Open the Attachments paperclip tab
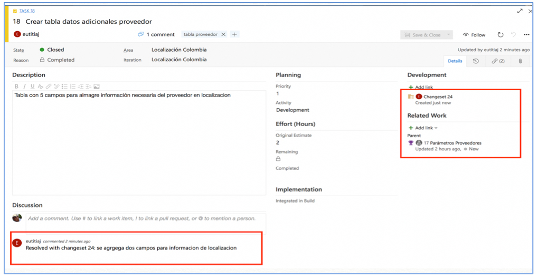This screenshot has height=277, width=537. [x=520, y=61]
